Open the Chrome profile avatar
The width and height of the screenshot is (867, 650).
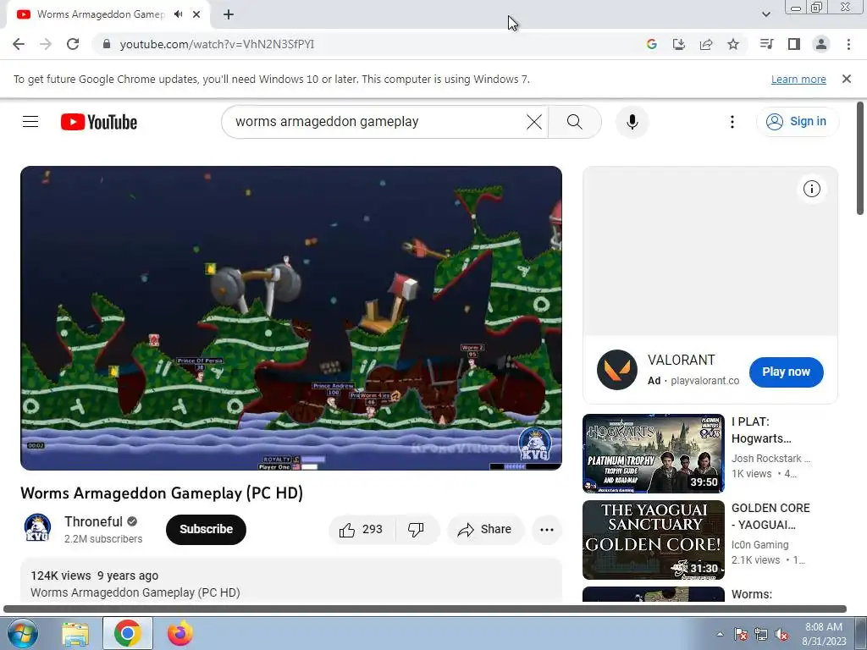click(x=821, y=44)
